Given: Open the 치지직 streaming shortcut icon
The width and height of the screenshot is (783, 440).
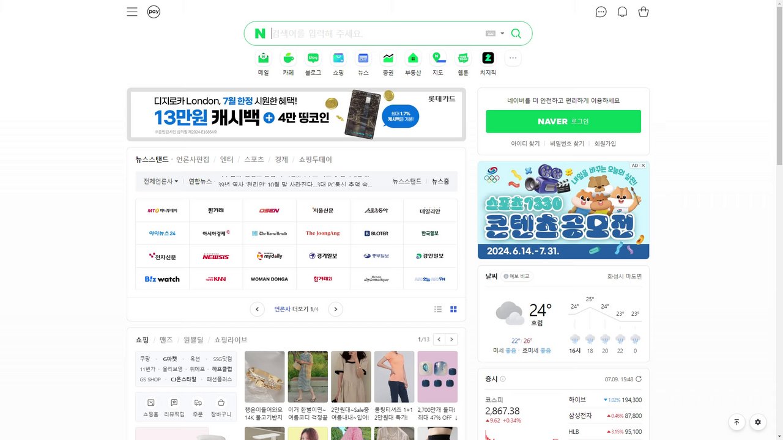Looking at the screenshot, I should (488, 58).
